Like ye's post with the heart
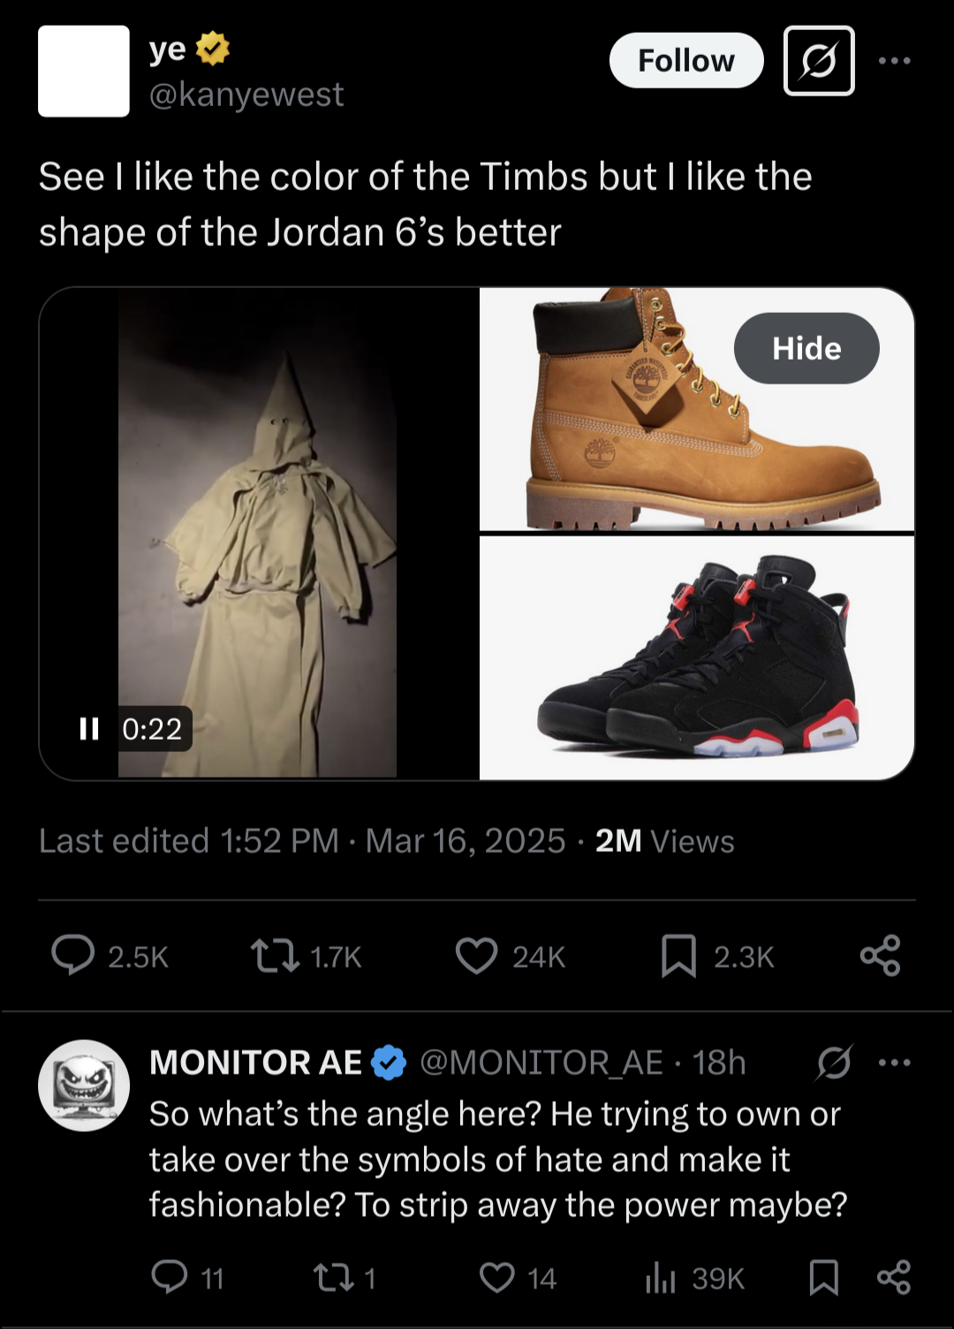The image size is (954, 1329). (477, 955)
